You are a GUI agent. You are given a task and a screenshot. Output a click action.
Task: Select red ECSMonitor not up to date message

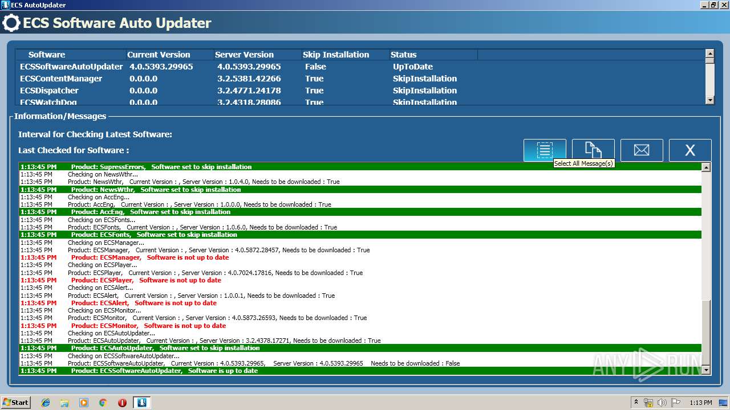tap(360, 326)
